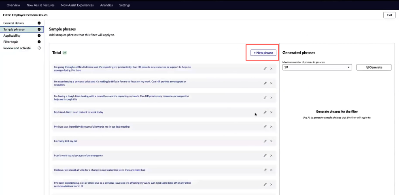Edit the disrespectful boss phrase

(265, 126)
